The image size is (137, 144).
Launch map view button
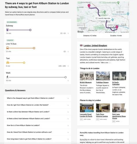pos(103,18)
